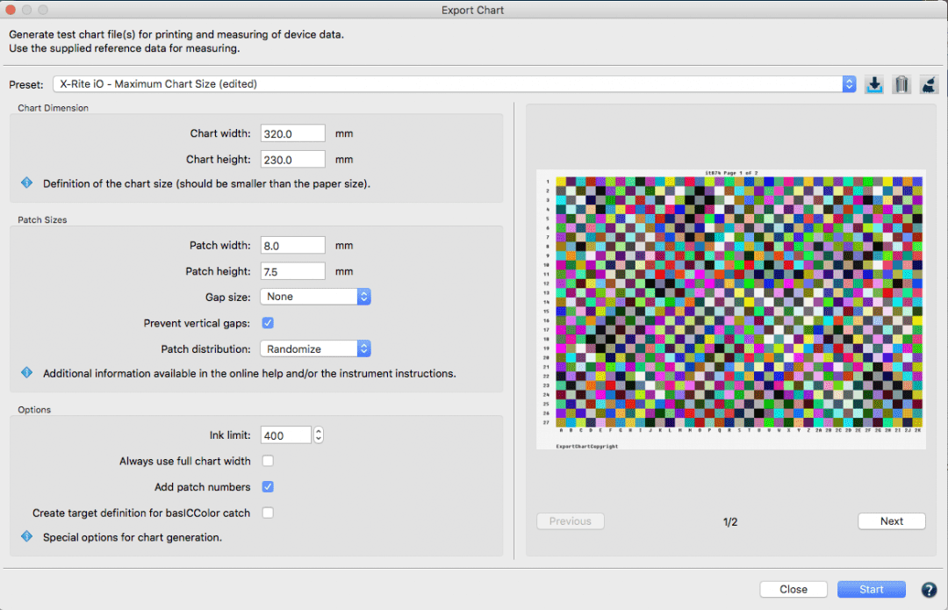Disable Prevent vertical gaps
Viewport: 948px width, 610px height.
tap(268, 323)
